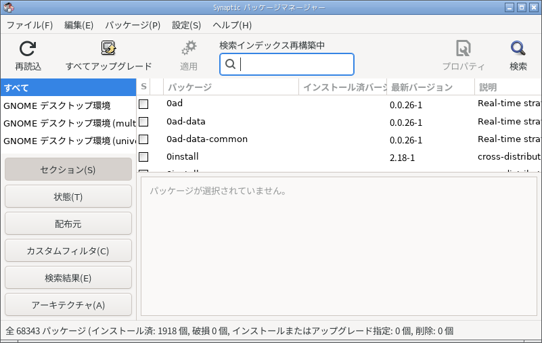
Task: Toggle the status checkbox for 0ad-data-common
Action: (x=143, y=139)
